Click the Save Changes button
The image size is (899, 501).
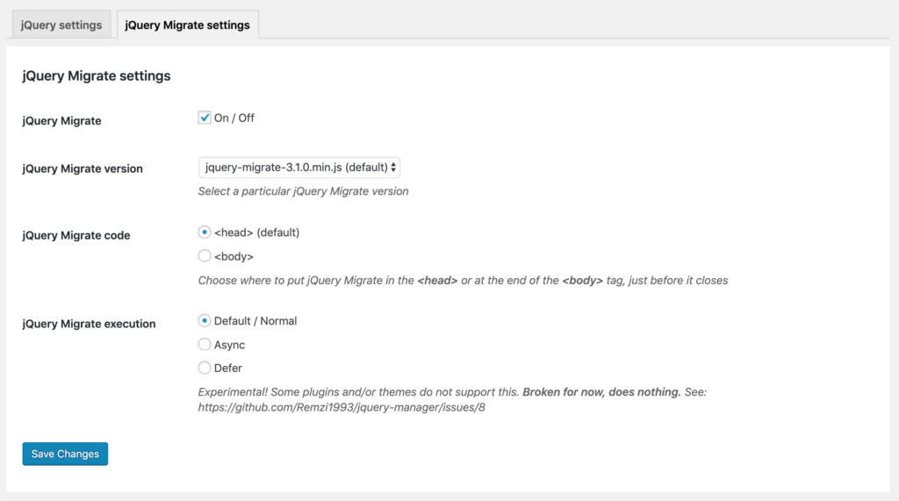65,454
